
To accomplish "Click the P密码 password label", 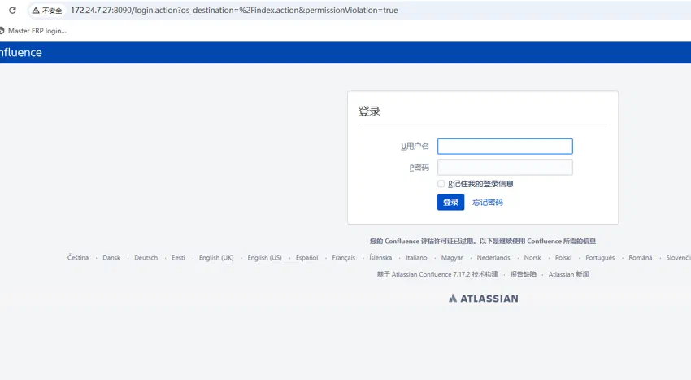I will [419, 168].
